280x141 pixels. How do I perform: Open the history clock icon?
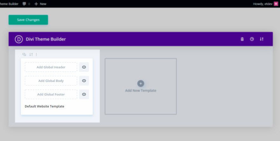(252, 39)
